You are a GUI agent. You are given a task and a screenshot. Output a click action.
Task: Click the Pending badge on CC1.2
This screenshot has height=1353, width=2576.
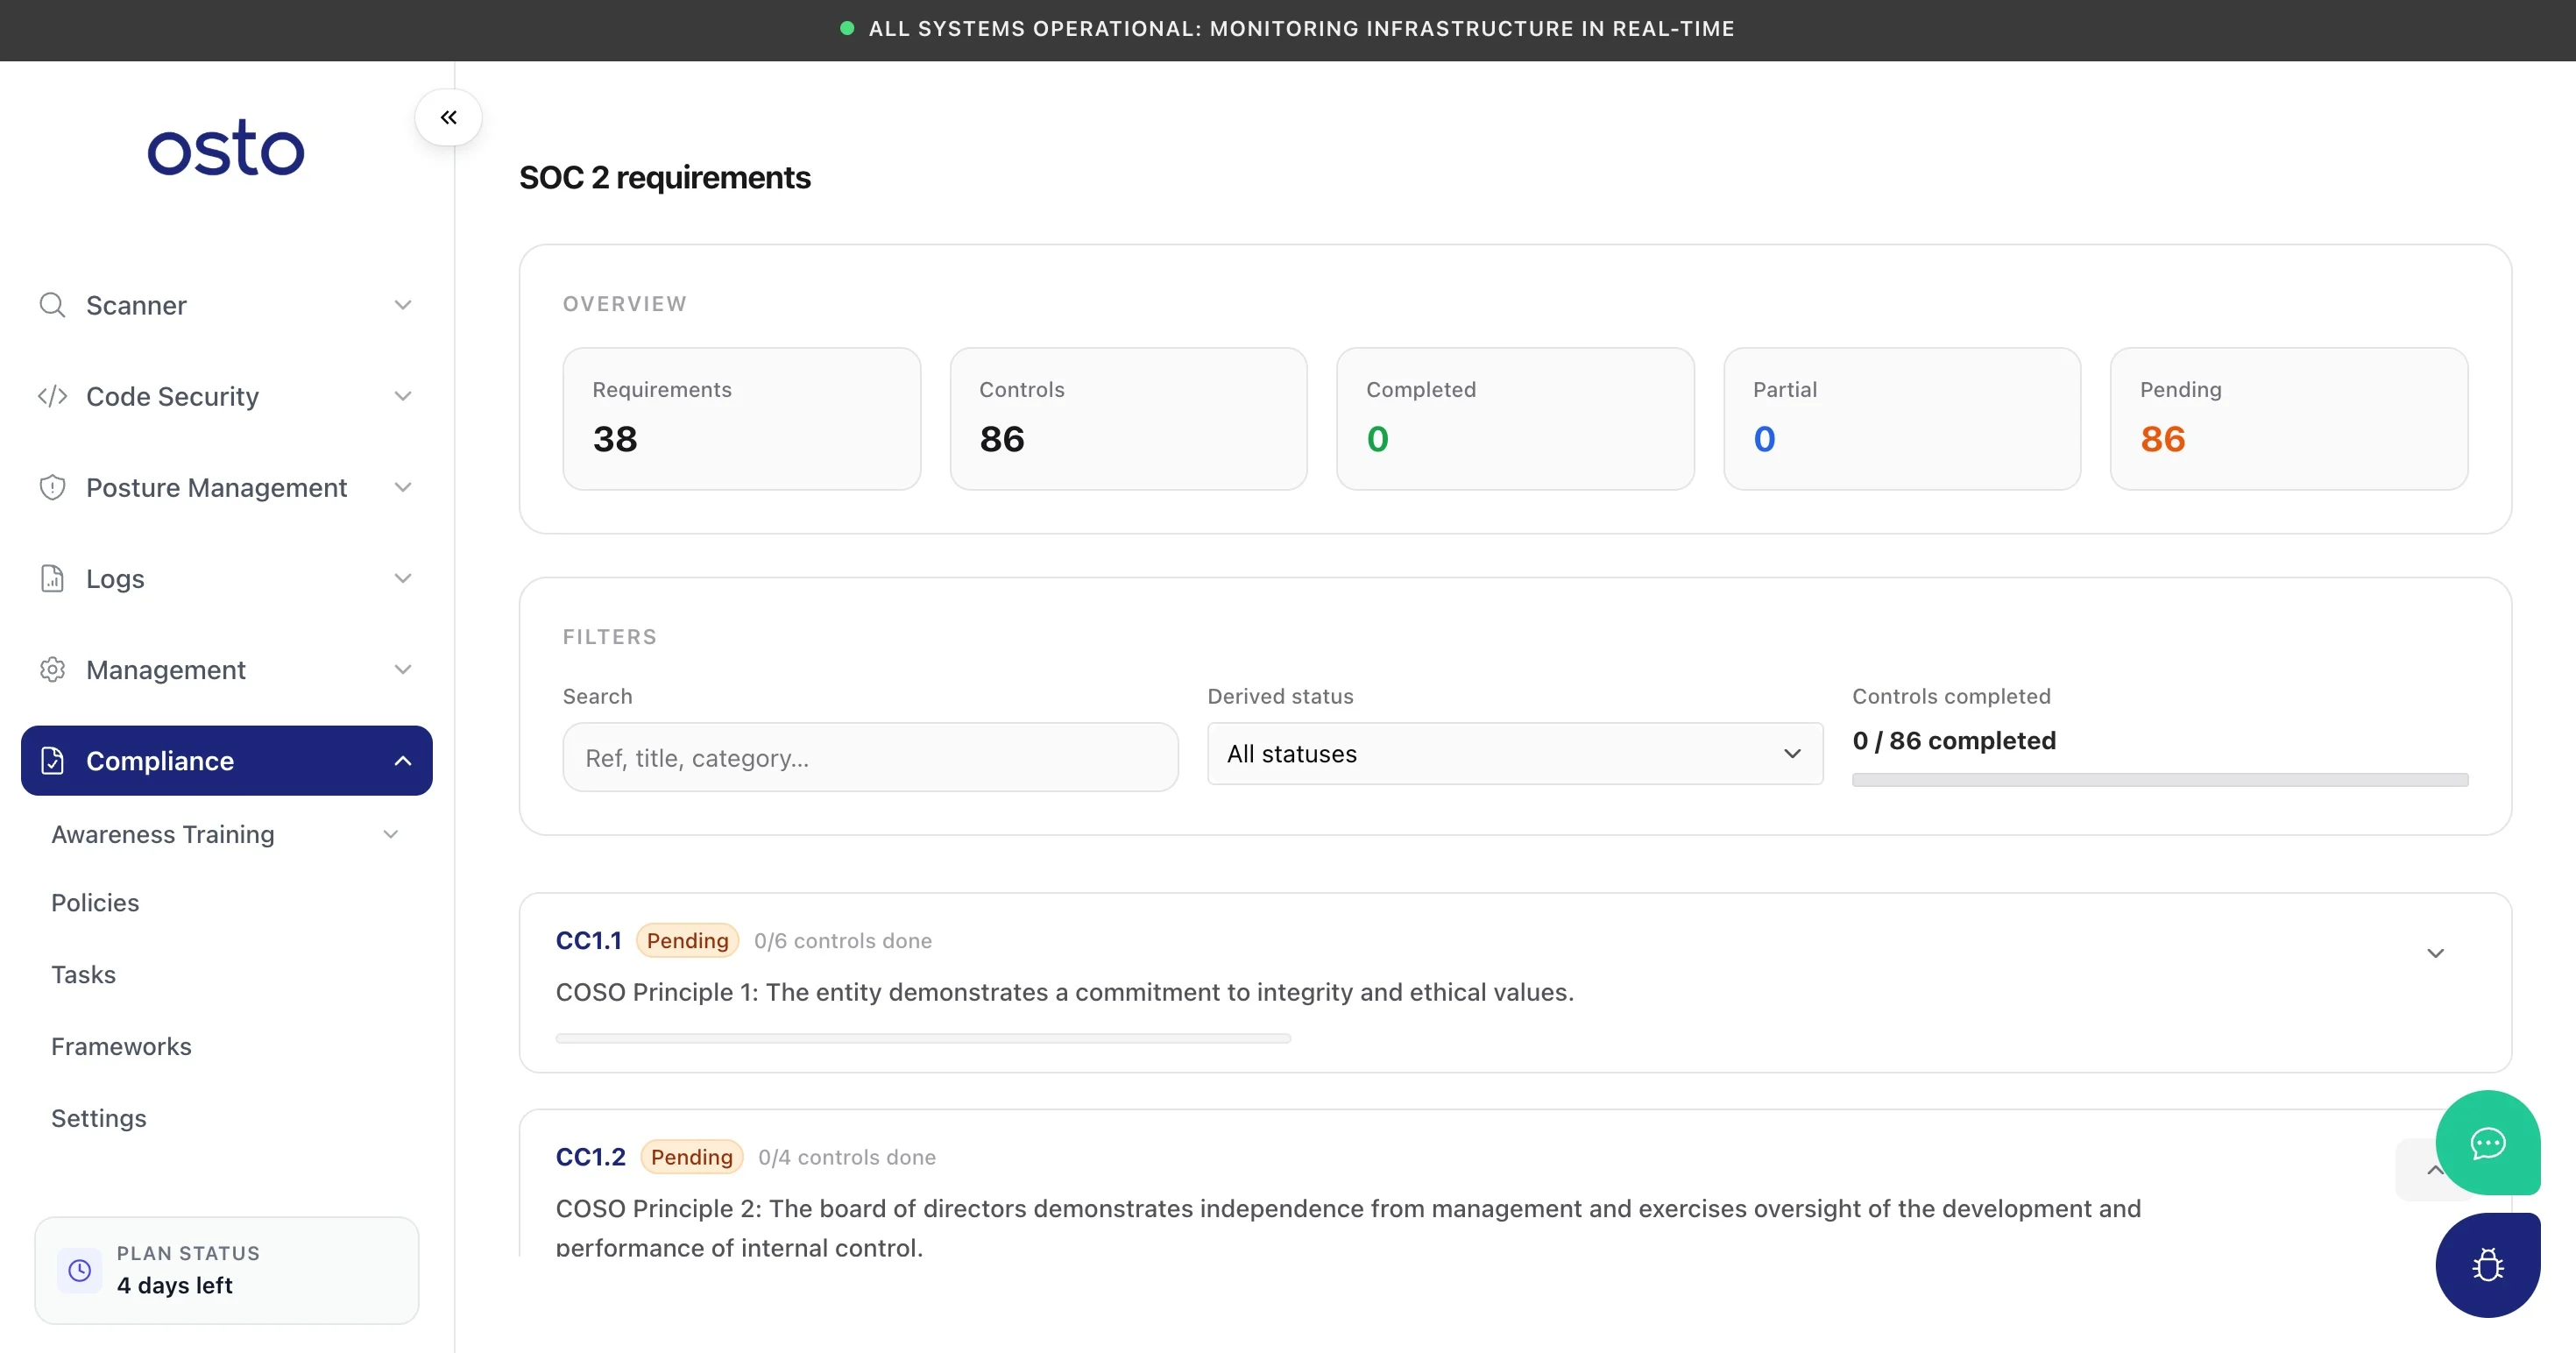[x=691, y=1156]
